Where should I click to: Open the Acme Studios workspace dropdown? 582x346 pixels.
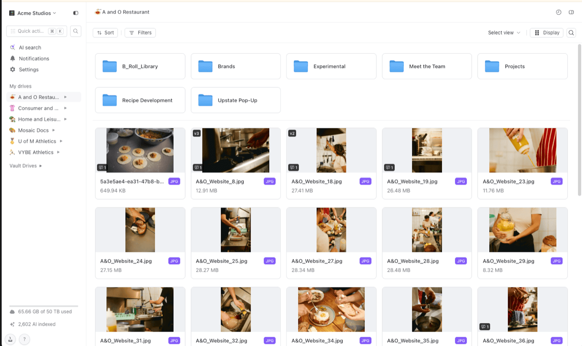pyautogui.click(x=33, y=13)
